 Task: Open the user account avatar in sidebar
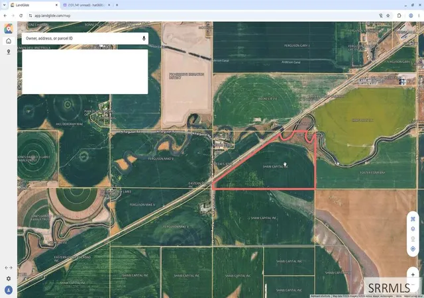[x=9, y=290]
